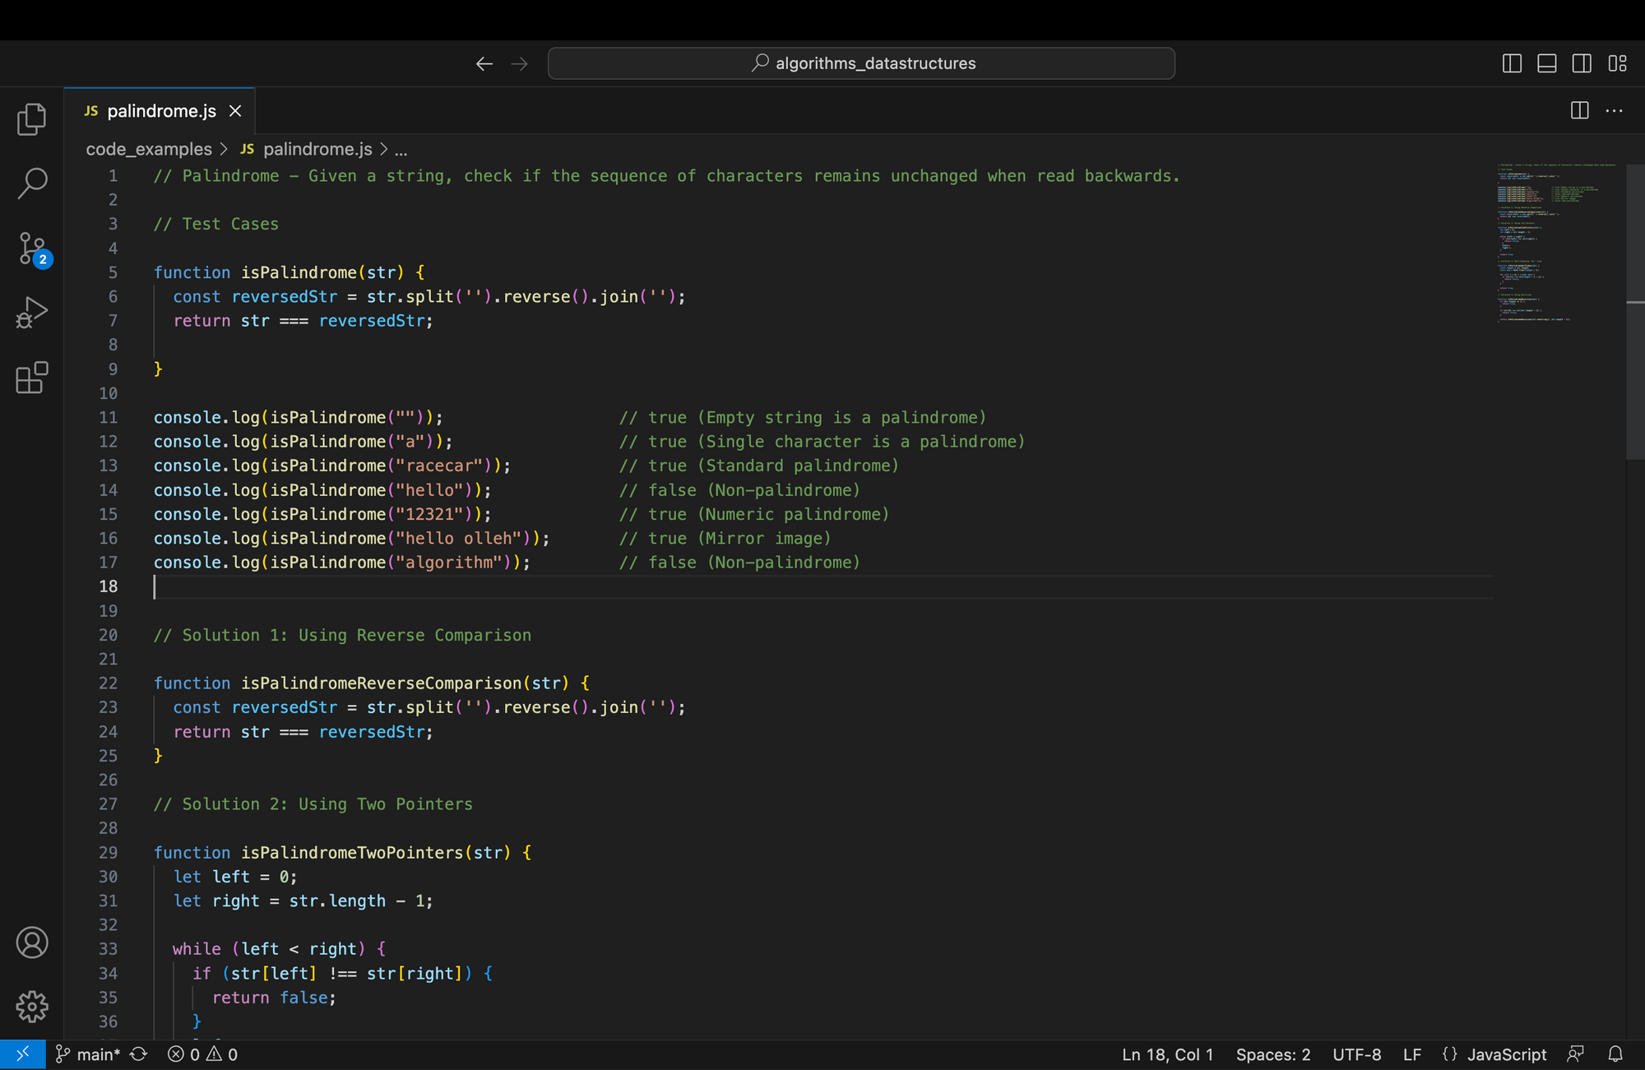
Task: Open the Explorer sidebar icon
Action: coord(31,118)
